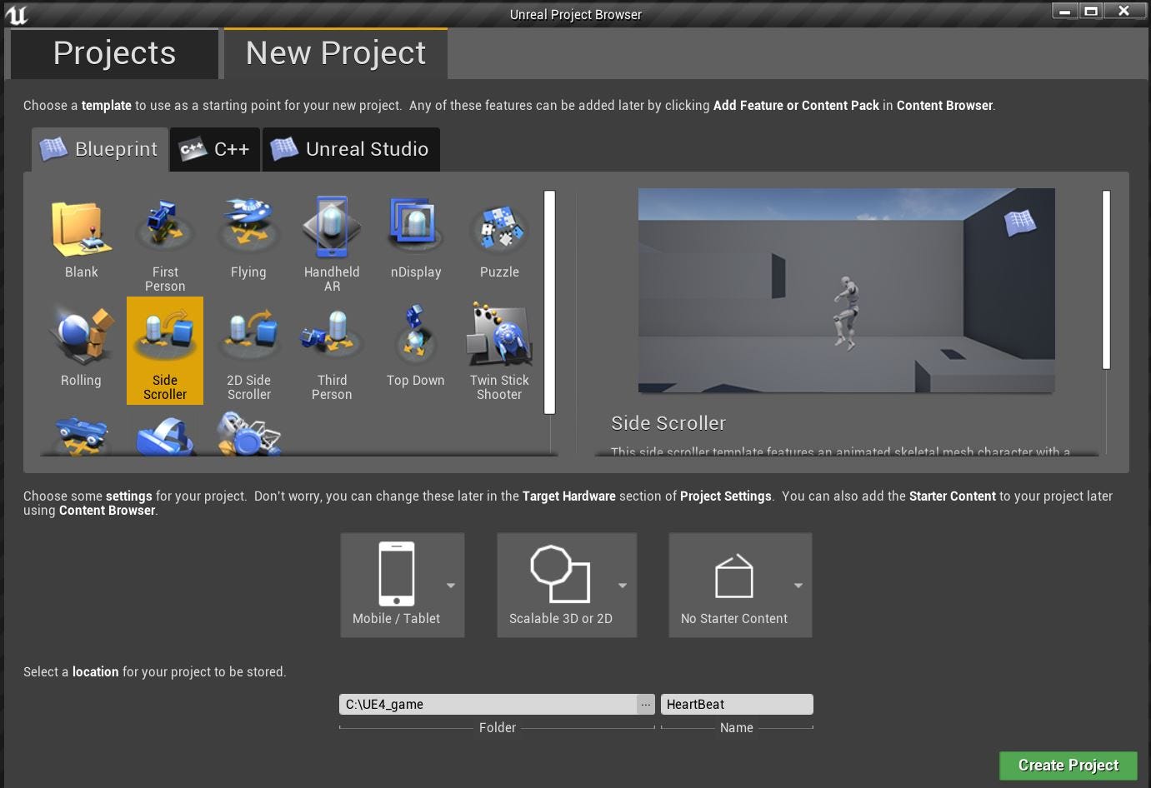Click the Create Project button
1151x788 pixels.
1068,765
